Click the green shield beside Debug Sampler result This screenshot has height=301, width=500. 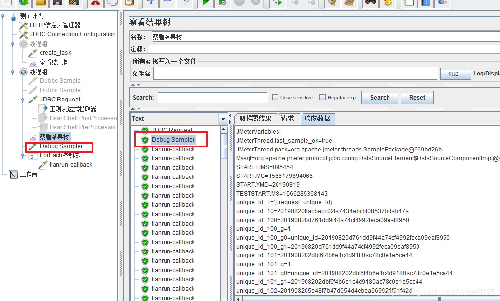coord(145,140)
